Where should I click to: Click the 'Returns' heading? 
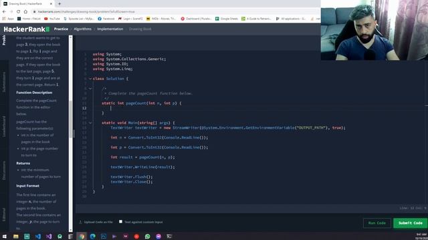point(23,163)
